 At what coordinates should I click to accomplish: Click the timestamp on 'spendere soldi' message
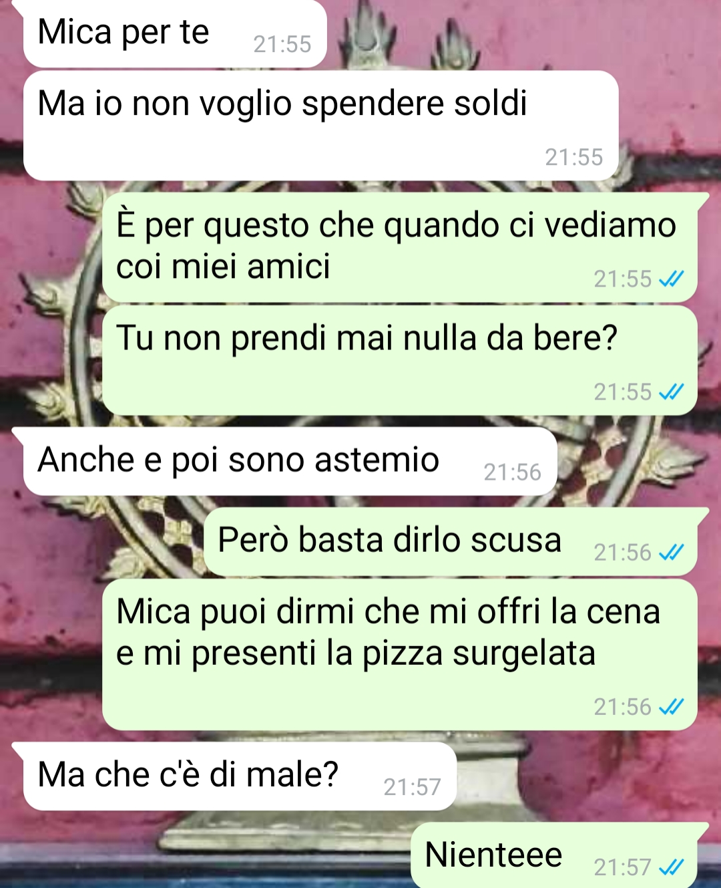(574, 157)
